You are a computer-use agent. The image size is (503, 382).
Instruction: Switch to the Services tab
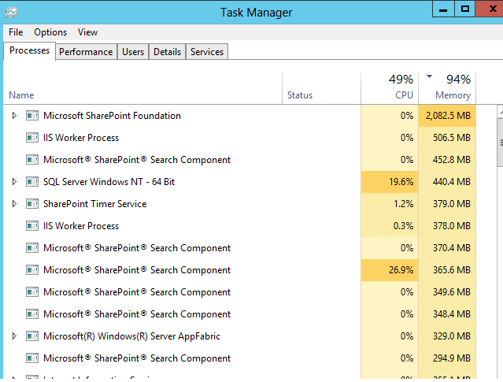tap(207, 52)
